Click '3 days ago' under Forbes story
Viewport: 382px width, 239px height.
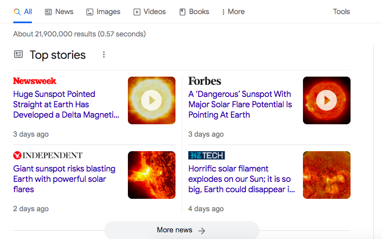206,134
